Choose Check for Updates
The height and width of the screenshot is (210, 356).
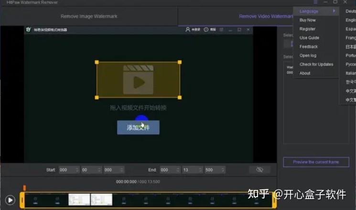316,64
